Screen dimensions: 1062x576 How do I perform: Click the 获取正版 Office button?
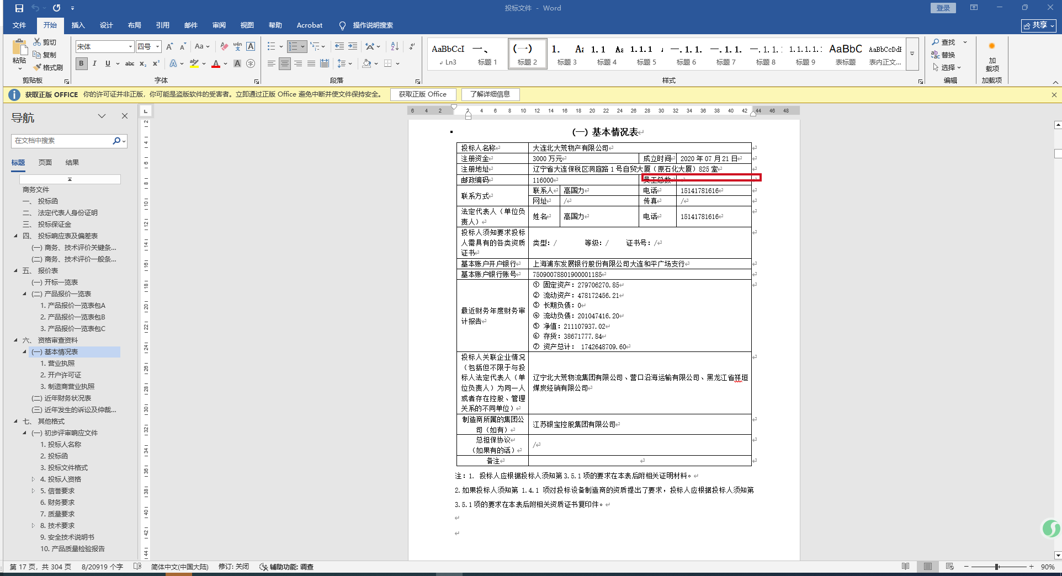(x=423, y=94)
